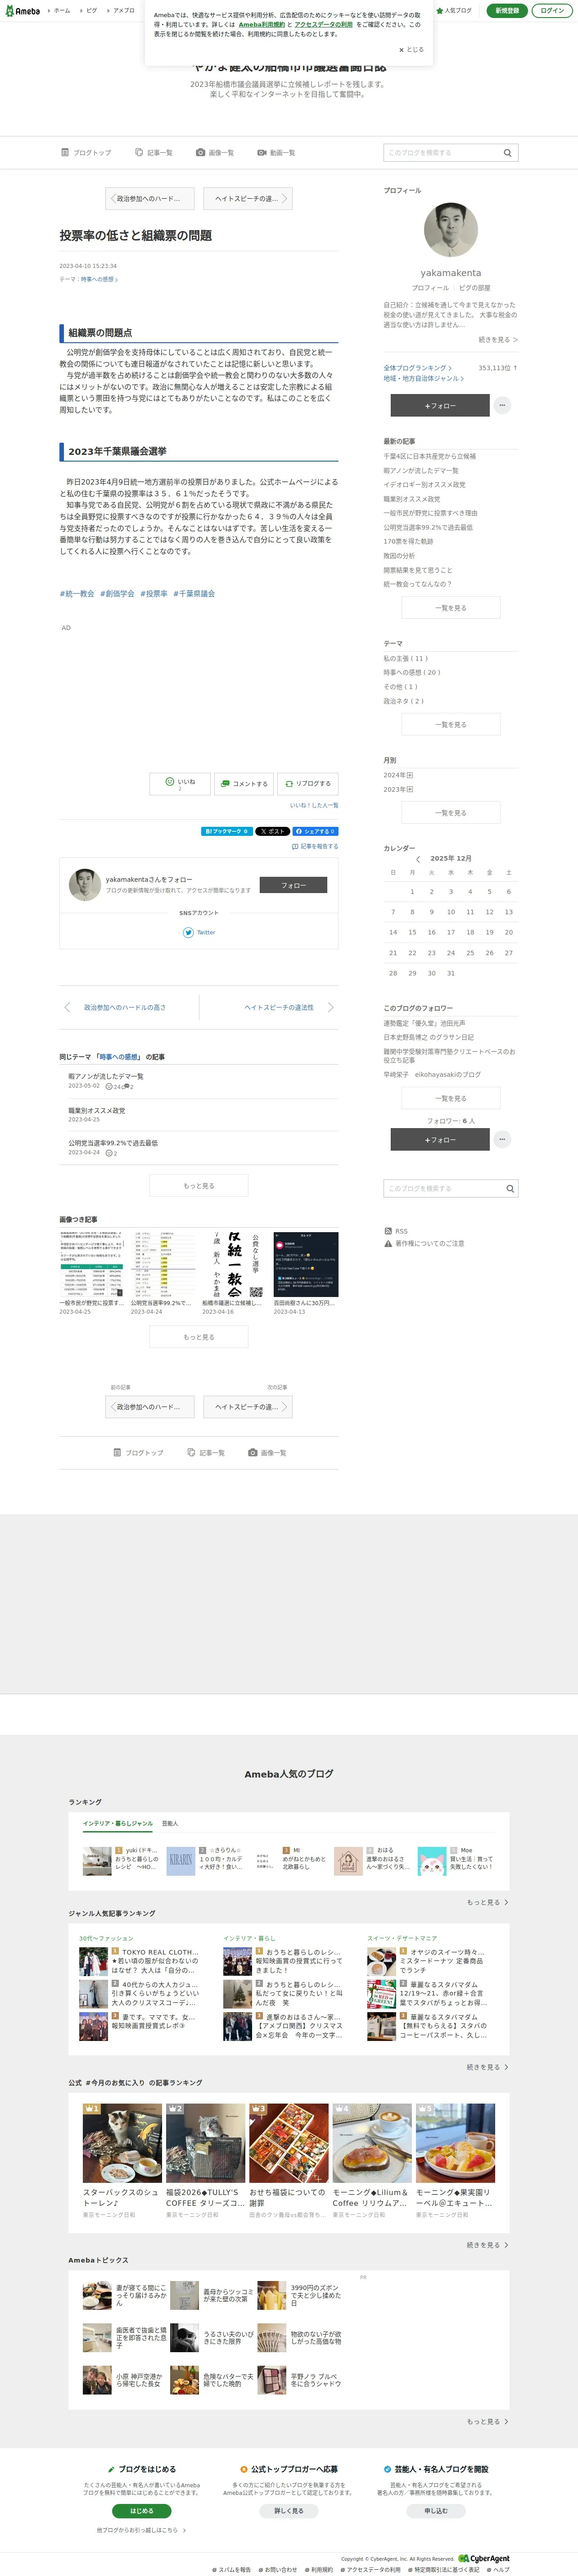This screenshot has width=578, height=2576.
Task: Close the cookie notice with とじる
Action: (412, 50)
